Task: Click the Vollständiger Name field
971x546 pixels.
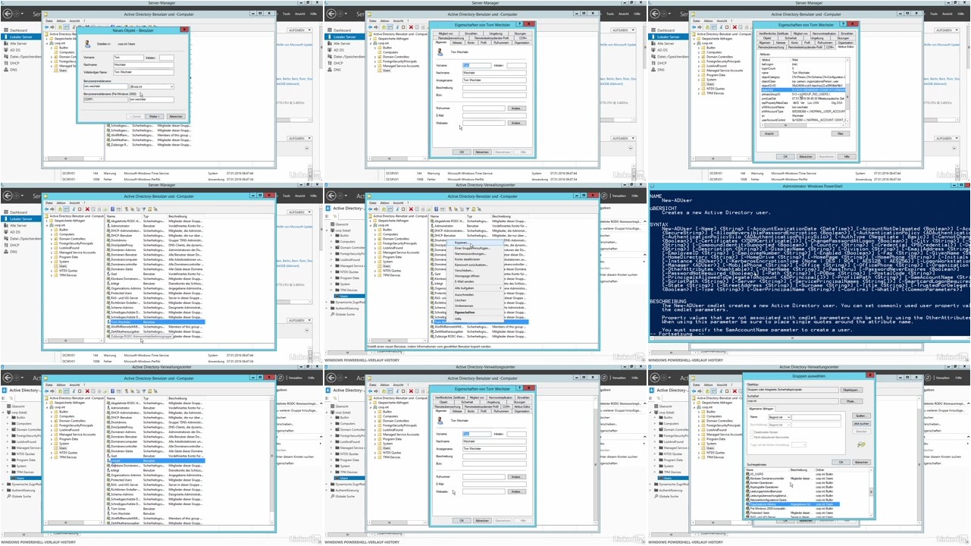Action: [x=143, y=72]
